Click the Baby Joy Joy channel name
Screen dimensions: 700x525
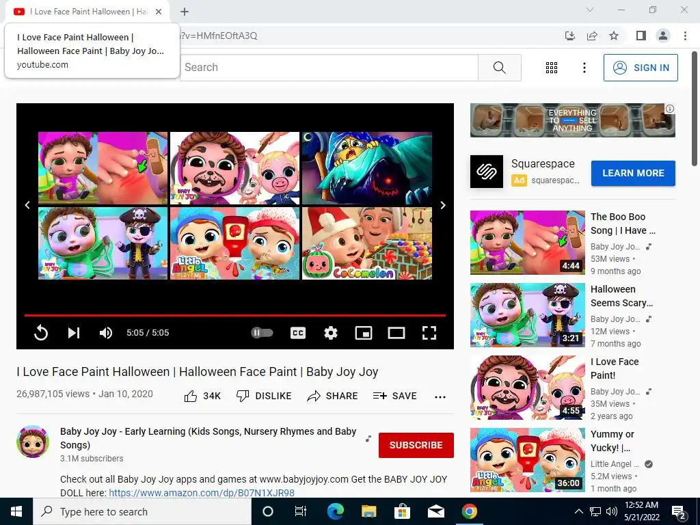coord(208,438)
